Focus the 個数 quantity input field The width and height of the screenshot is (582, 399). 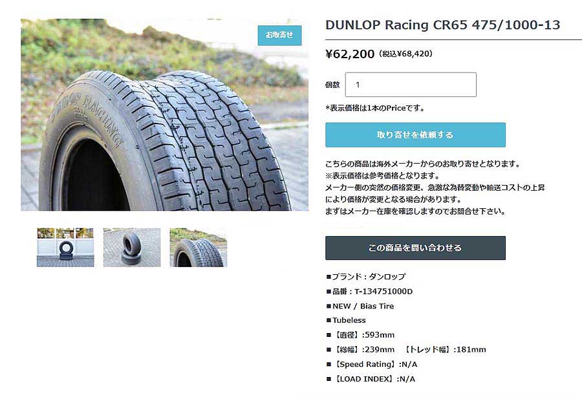pyautogui.click(x=411, y=85)
